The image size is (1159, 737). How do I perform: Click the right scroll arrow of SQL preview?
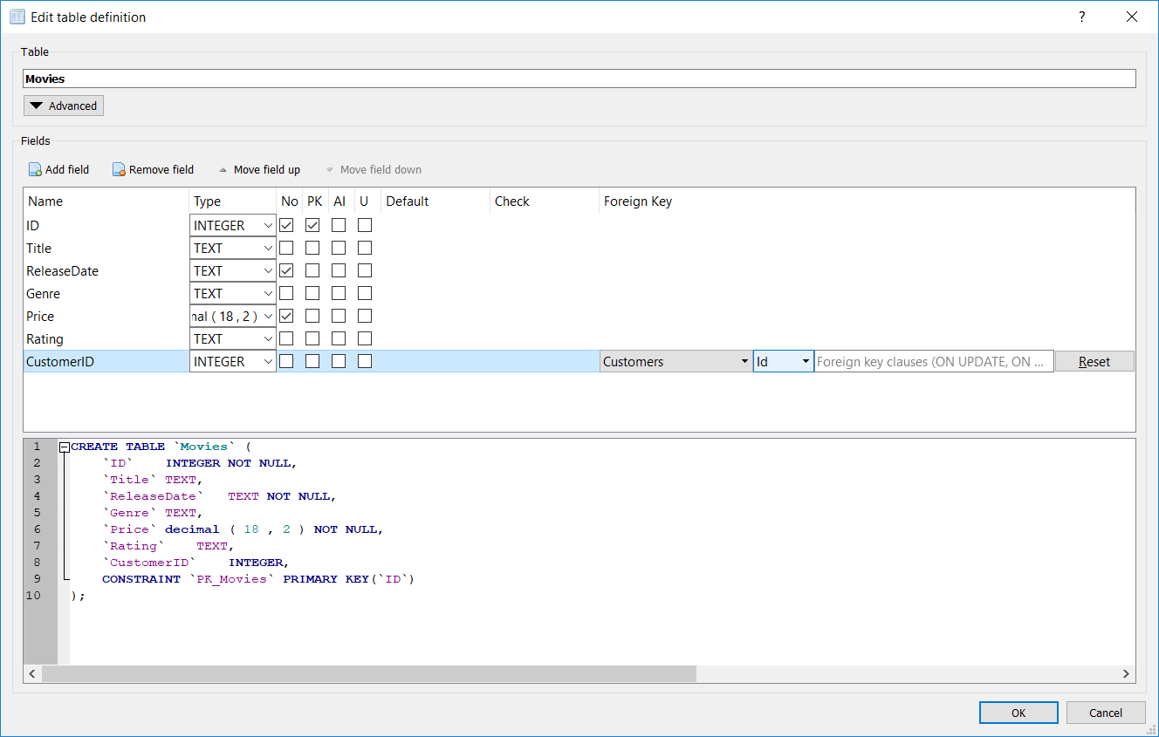click(1127, 673)
